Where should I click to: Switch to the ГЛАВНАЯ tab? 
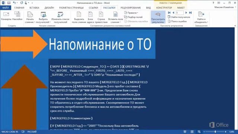point(19,7)
